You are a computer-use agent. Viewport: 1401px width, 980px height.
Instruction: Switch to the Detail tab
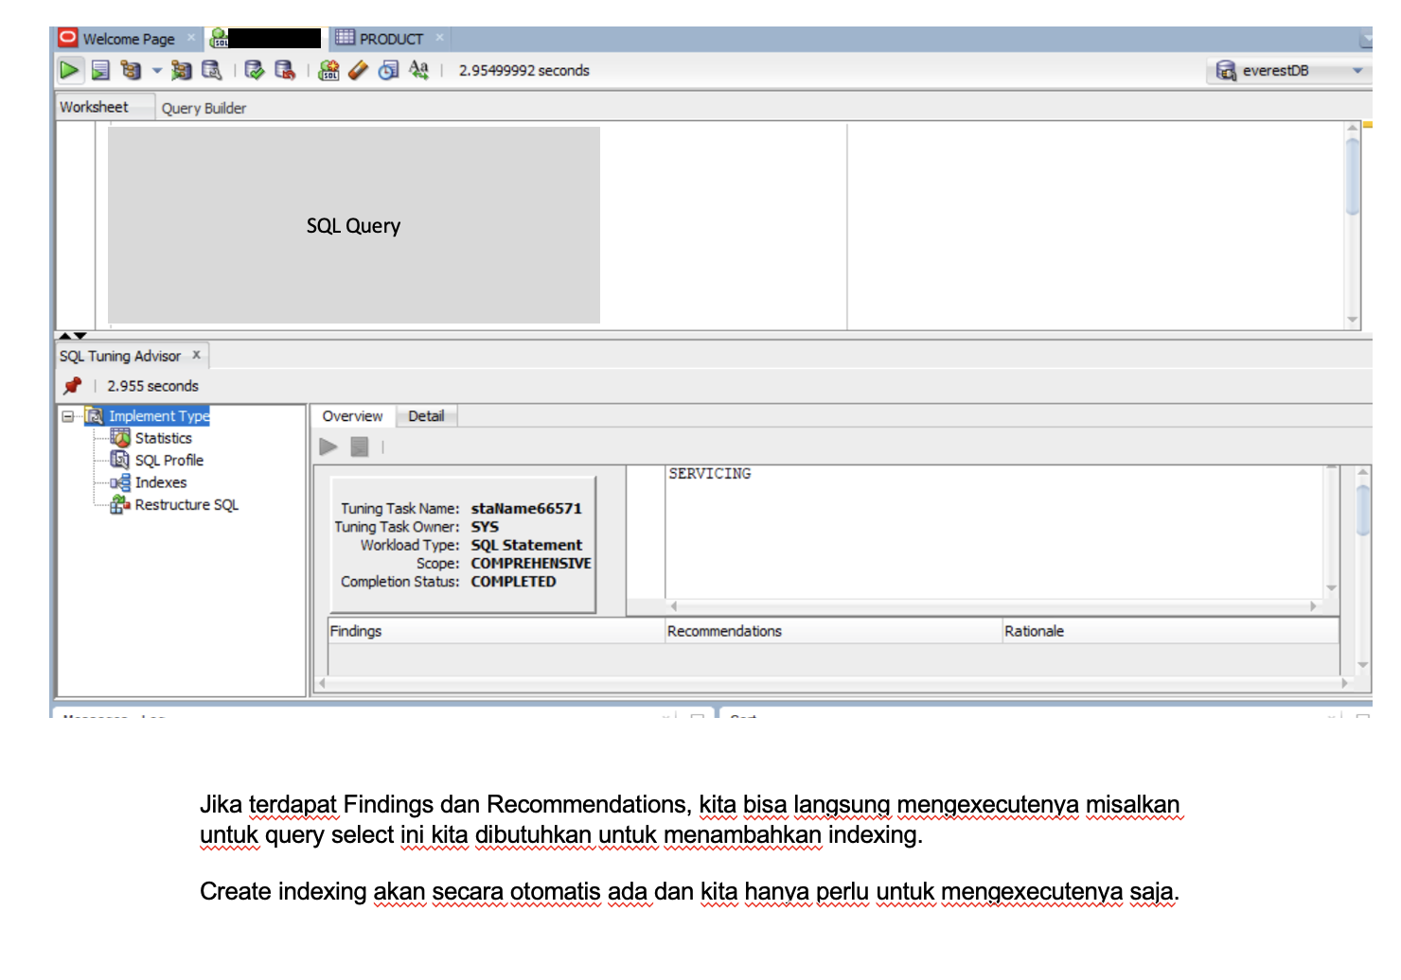[426, 416]
